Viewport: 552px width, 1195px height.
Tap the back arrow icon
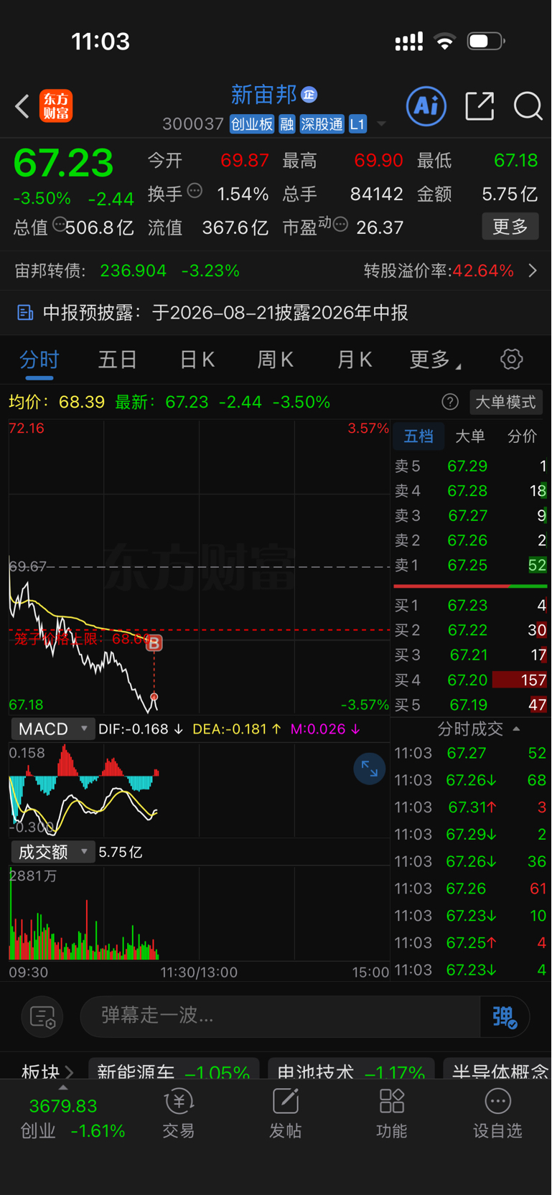point(22,106)
